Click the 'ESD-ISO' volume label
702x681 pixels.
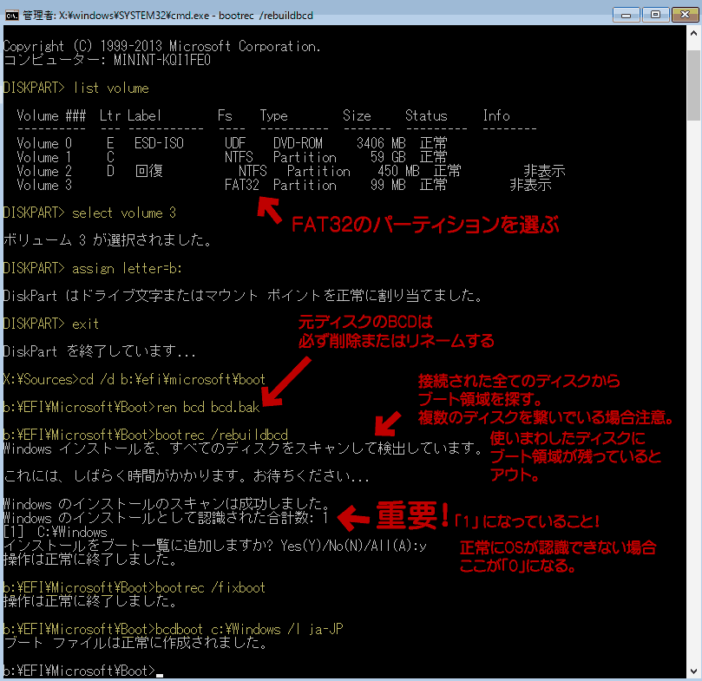click(x=159, y=143)
